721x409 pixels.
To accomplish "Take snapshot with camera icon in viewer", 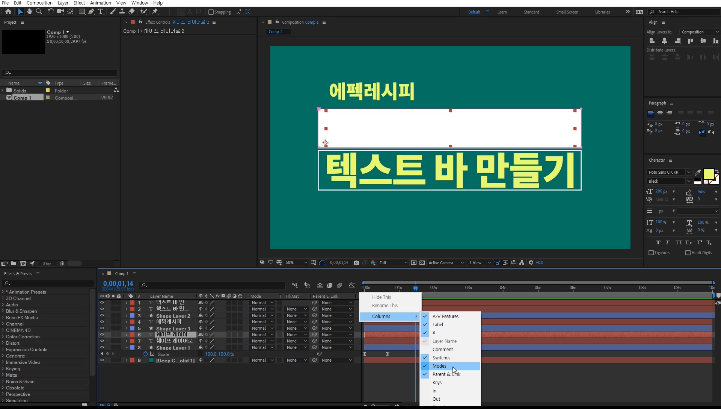I will [x=356, y=263].
